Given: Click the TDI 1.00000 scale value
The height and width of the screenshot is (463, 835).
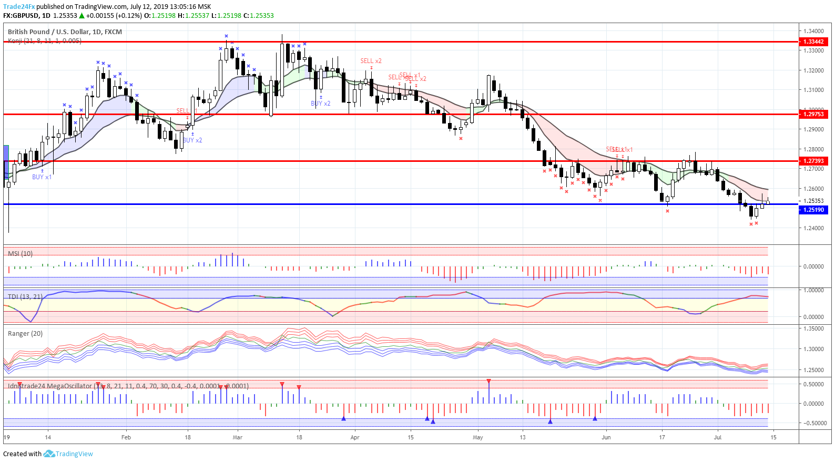Looking at the screenshot, I should [813, 290].
